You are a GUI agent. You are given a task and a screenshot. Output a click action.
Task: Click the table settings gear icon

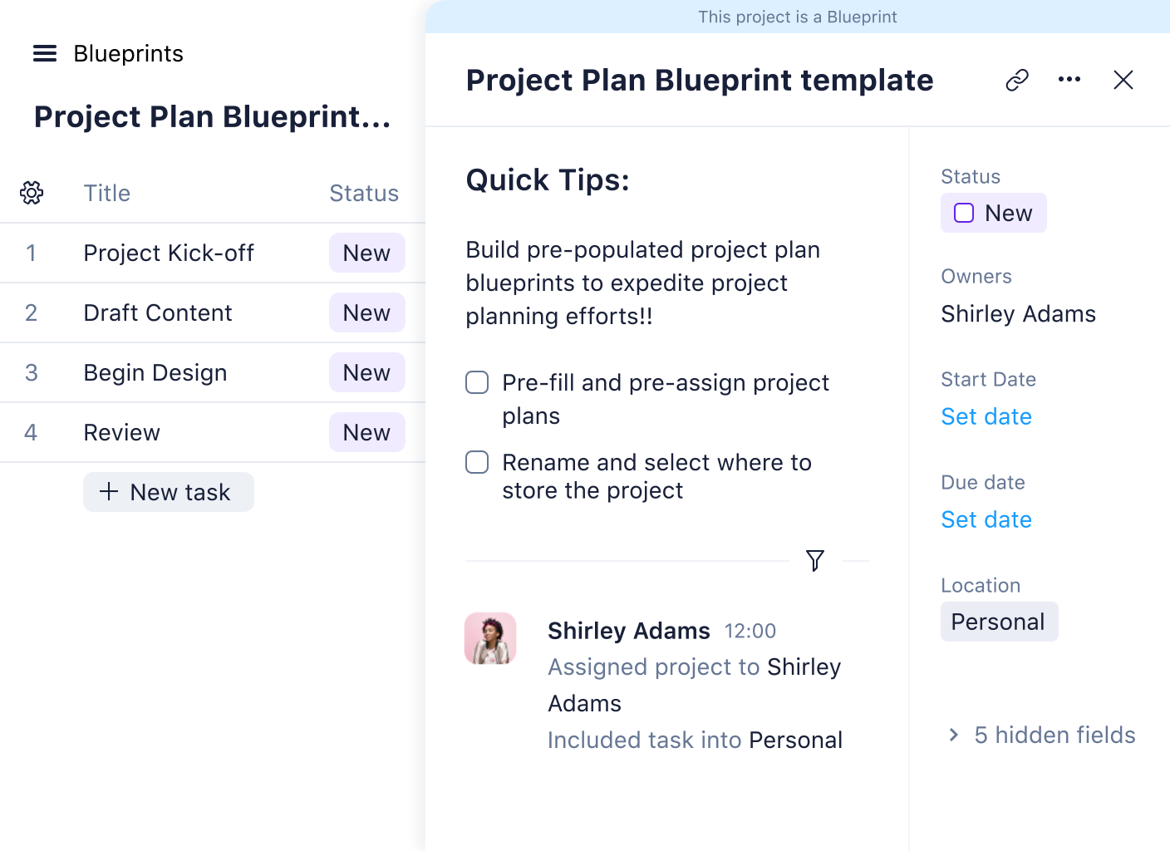click(32, 193)
